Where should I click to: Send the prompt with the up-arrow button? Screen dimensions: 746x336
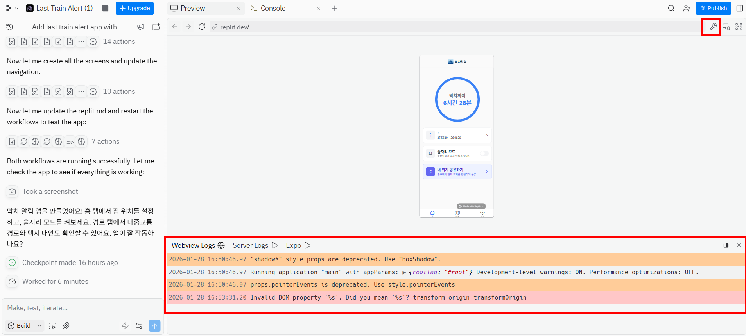click(x=155, y=326)
